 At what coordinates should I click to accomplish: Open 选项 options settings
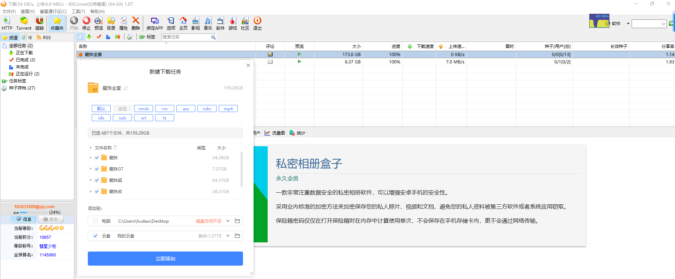(171, 23)
